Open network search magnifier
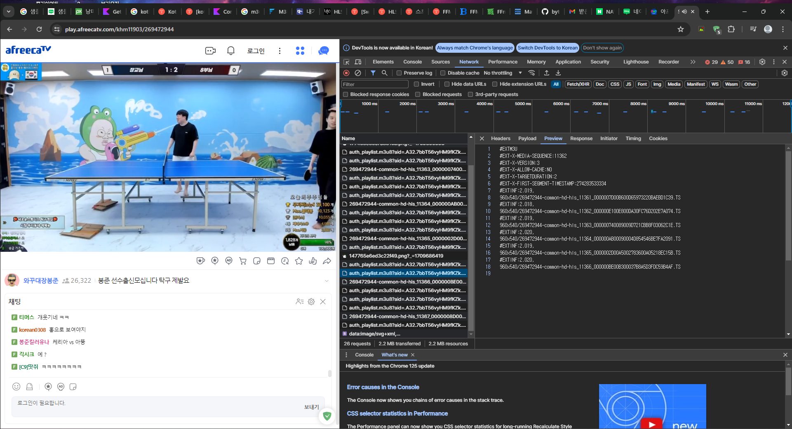The height and width of the screenshot is (429, 792). click(384, 73)
